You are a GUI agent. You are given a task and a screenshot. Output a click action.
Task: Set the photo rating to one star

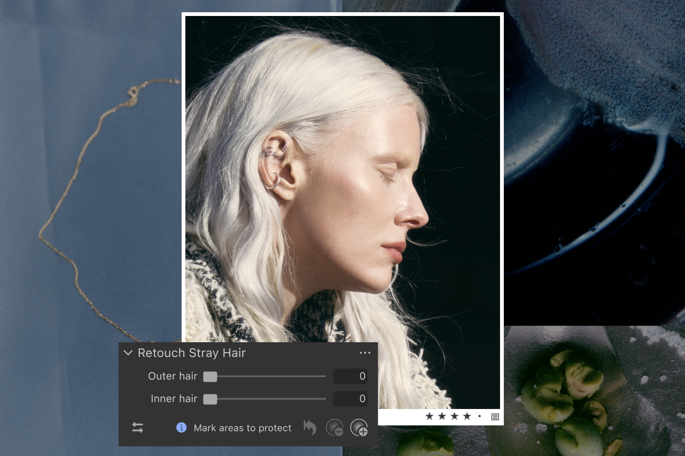click(429, 416)
